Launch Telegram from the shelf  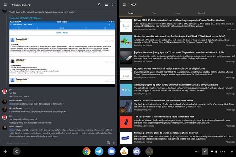[99, 151]
